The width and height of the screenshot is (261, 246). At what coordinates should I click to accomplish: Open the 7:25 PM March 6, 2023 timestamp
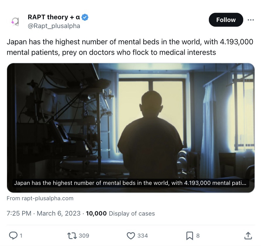[43, 213]
